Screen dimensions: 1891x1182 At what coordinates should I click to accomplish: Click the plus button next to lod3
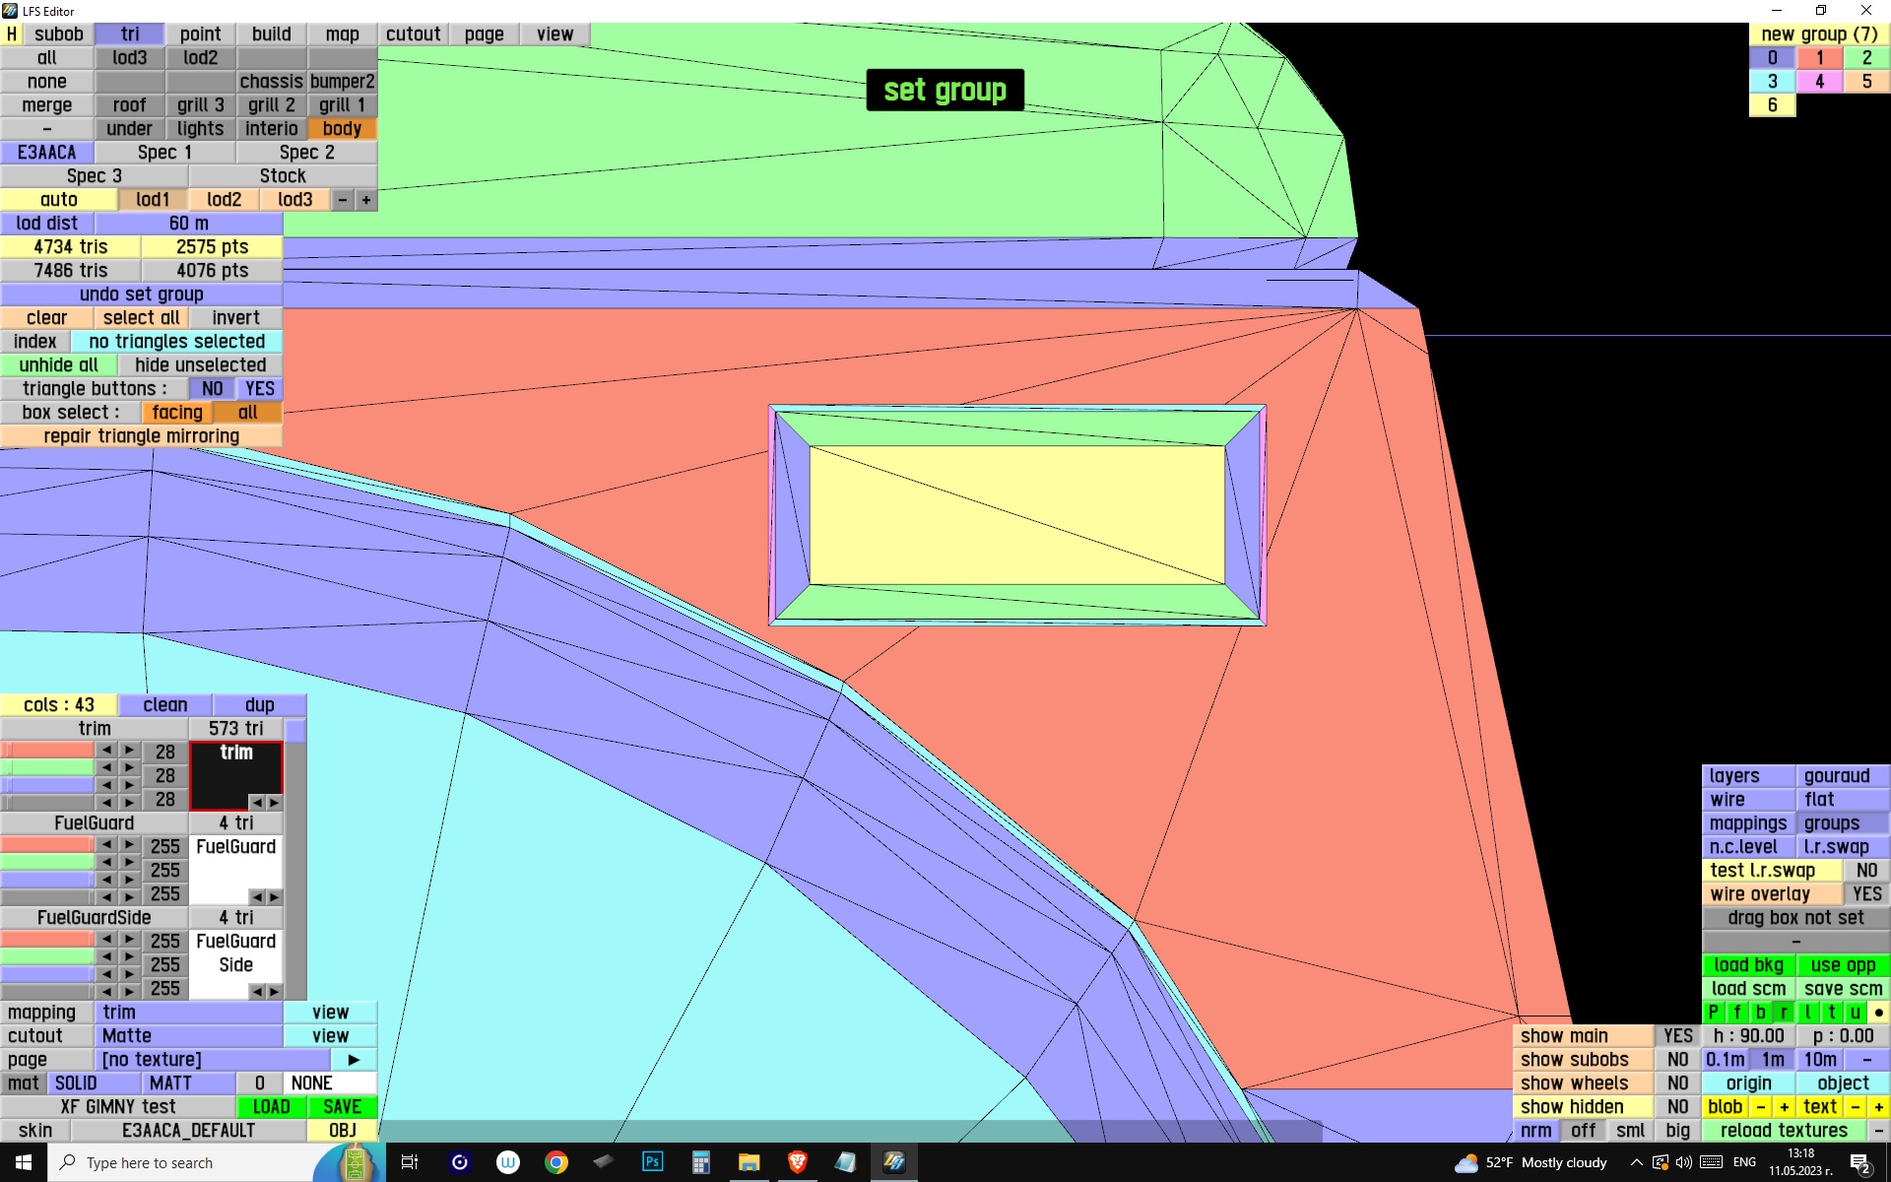tap(365, 200)
